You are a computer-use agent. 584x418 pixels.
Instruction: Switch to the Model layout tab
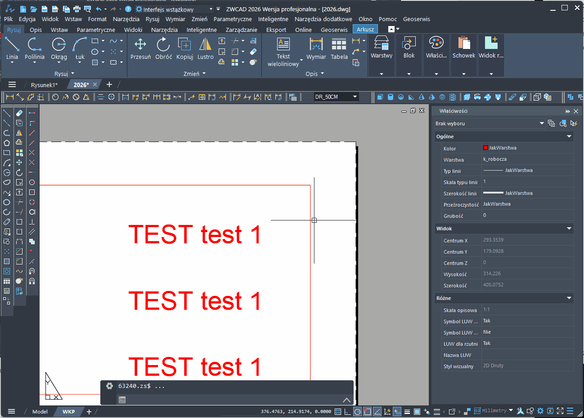[x=40, y=412]
